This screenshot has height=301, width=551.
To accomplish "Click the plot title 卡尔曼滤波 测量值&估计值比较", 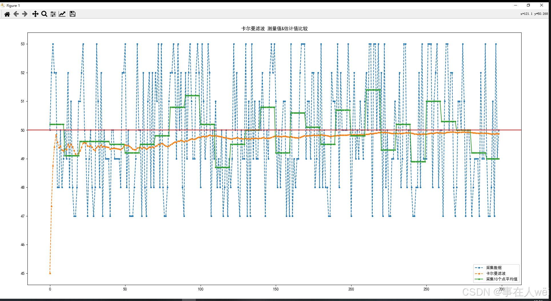I will (274, 29).
